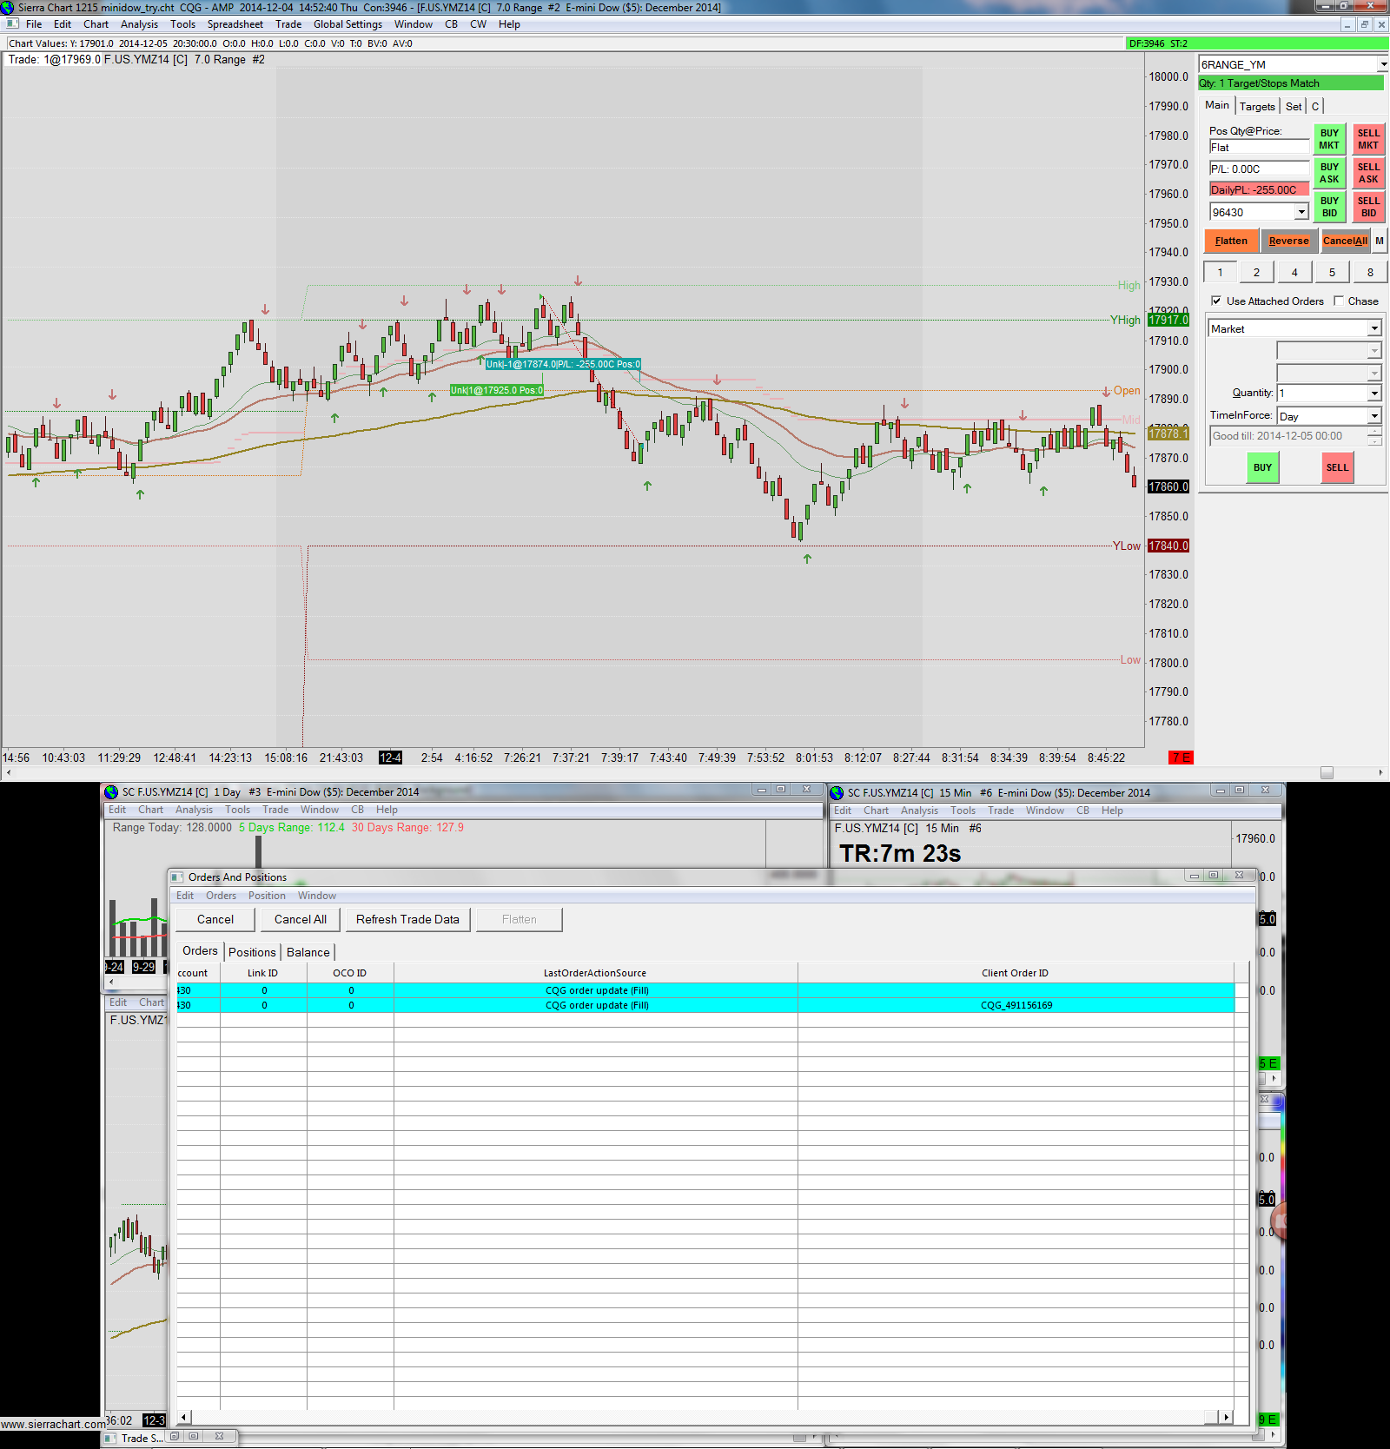Select the Main tab in trade panel
This screenshot has width=1390, height=1449.
pyautogui.click(x=1217, y=105)
